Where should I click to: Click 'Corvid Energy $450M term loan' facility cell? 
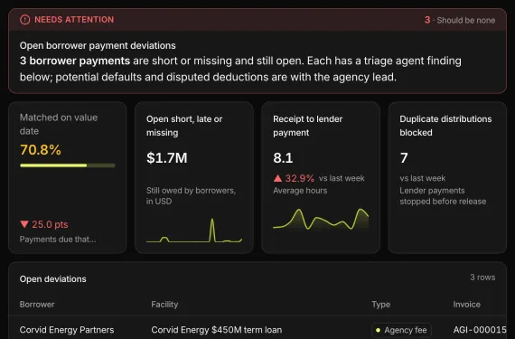coord(217,330)
